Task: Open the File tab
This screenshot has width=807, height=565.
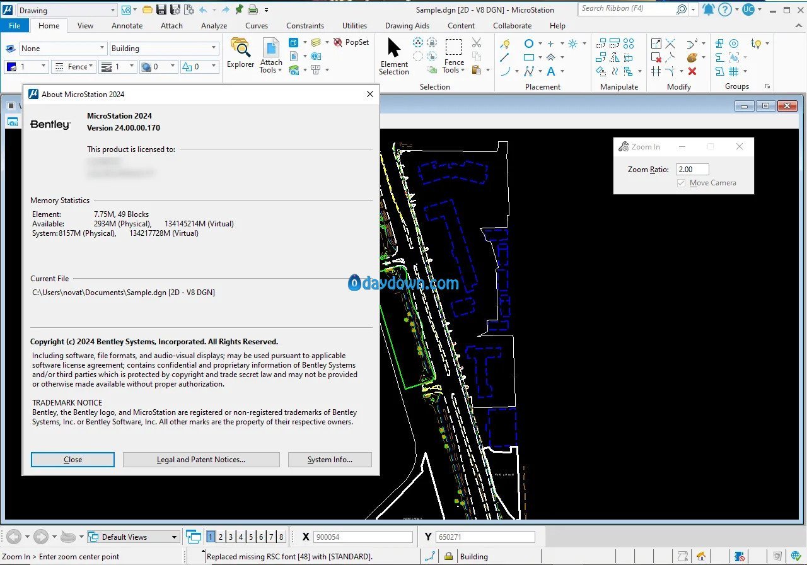Action: tap(15, 26)
